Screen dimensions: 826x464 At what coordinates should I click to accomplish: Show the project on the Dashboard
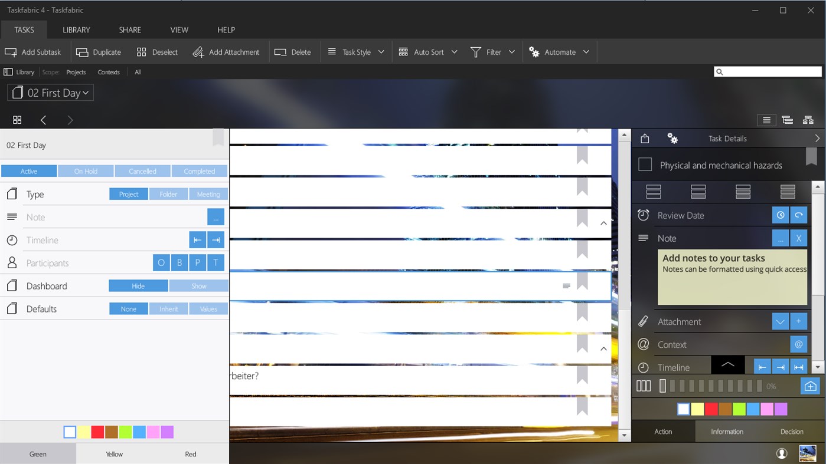coord(199,285)
